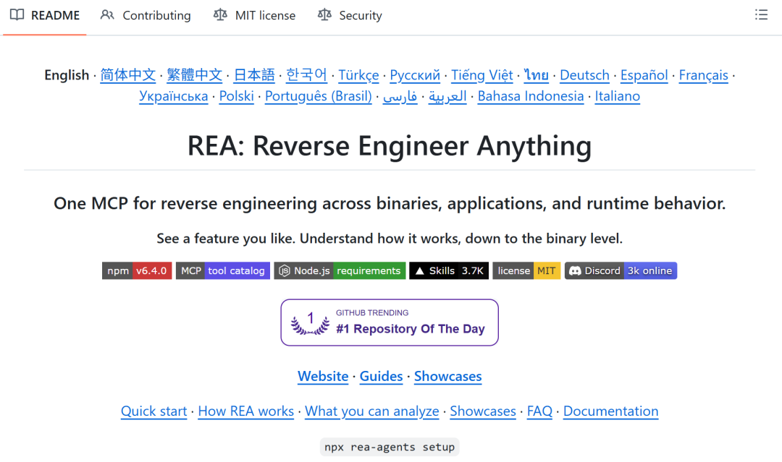Open the Discord 3k online badge
The height and width of the screenshot is (462, 782).
pos(621,271)
